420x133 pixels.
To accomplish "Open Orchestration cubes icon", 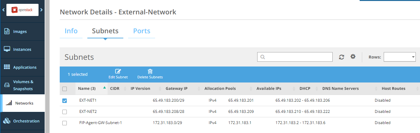I will (7, 121).
